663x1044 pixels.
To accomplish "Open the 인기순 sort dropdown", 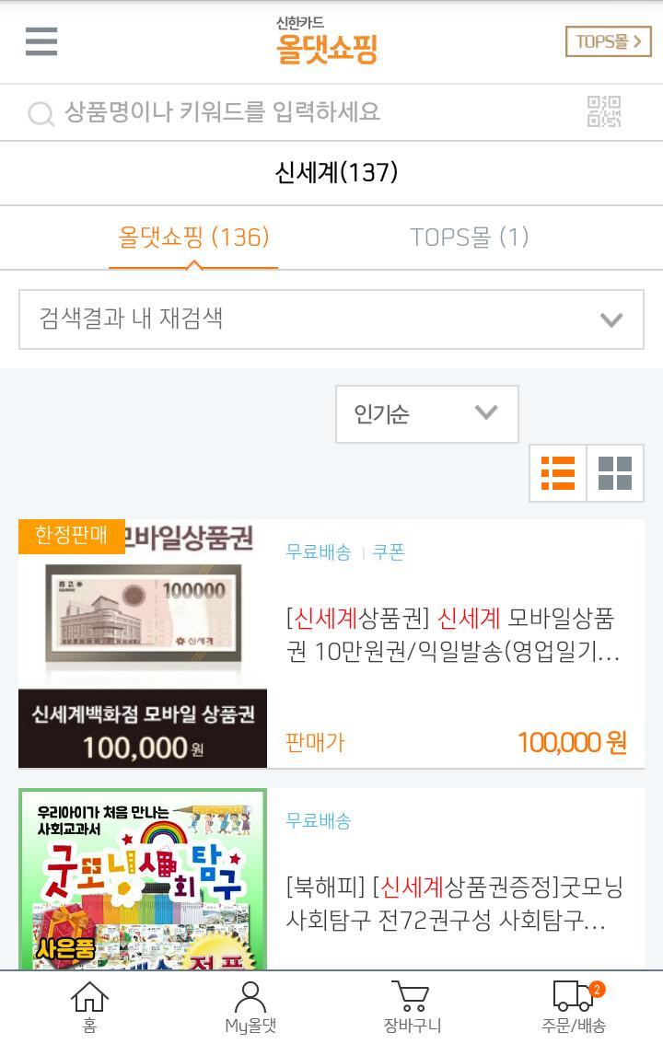I will pyautogui.click(x=426, y=413).
